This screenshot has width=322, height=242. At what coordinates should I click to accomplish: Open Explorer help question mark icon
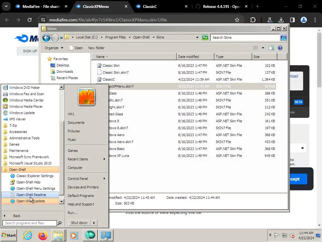click(280, 48)
